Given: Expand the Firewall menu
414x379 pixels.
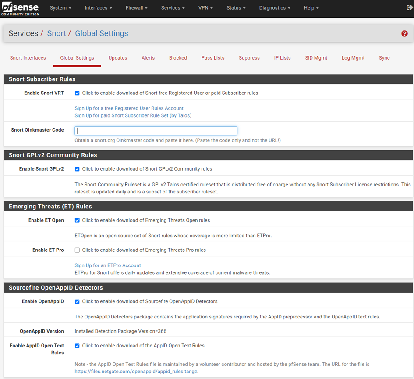Looking at the screenshot, I should point(136,8).
